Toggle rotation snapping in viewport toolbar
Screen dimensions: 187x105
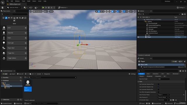(118, 11)
